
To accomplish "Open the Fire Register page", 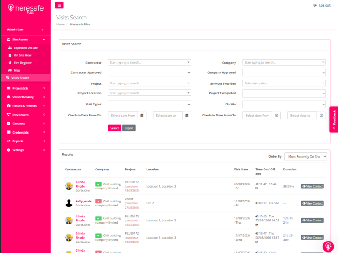I will (22, 63).
